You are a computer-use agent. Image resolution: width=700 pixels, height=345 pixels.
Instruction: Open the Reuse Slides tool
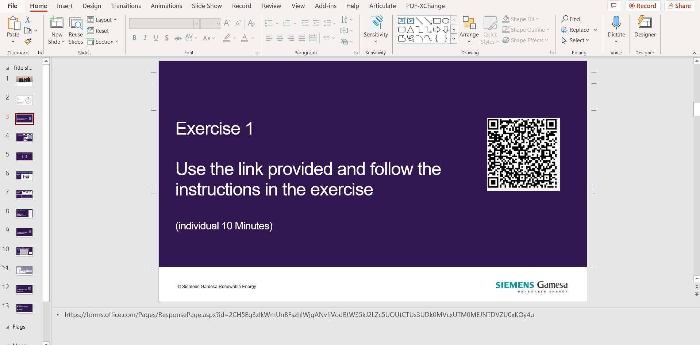point(76,31)
